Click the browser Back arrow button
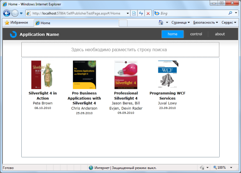The image size is (241, 173). [6, 14]
